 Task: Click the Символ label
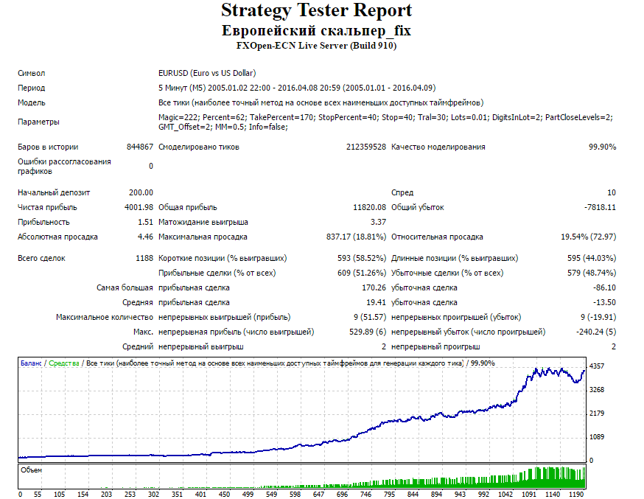coord(31,73)
